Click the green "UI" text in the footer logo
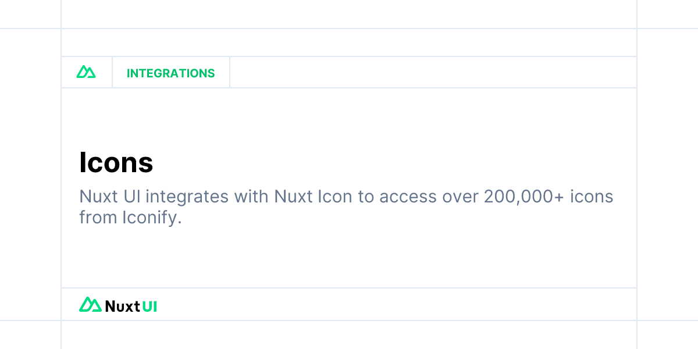This screenshot has width=698, height=349. point(149,305)
